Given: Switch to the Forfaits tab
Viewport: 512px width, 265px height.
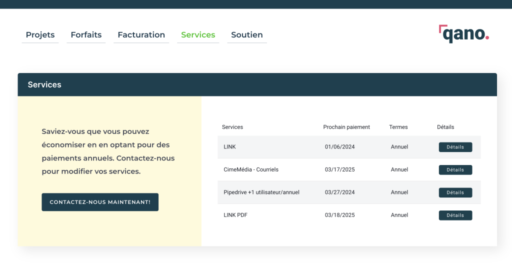Looking at the screenshot, I should click(x=86, y=35).
